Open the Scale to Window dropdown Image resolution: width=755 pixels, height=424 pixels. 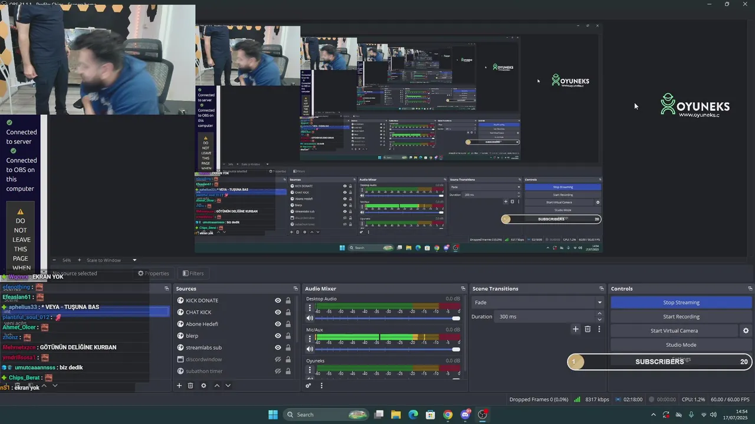[111, 260]
